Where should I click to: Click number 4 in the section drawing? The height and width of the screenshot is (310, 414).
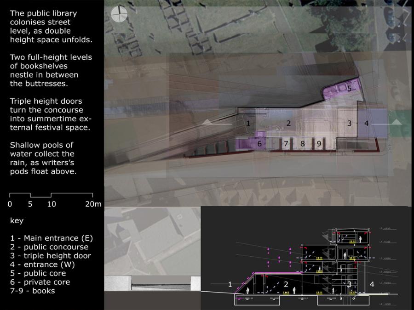[372, 284]
